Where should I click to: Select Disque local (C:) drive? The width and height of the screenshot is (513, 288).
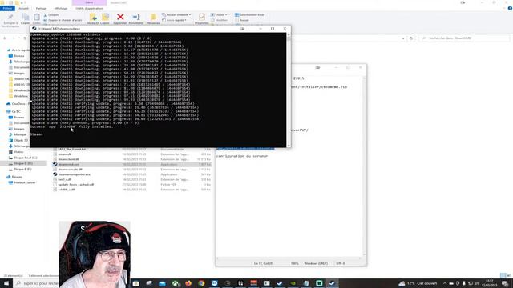coord(23,158)
